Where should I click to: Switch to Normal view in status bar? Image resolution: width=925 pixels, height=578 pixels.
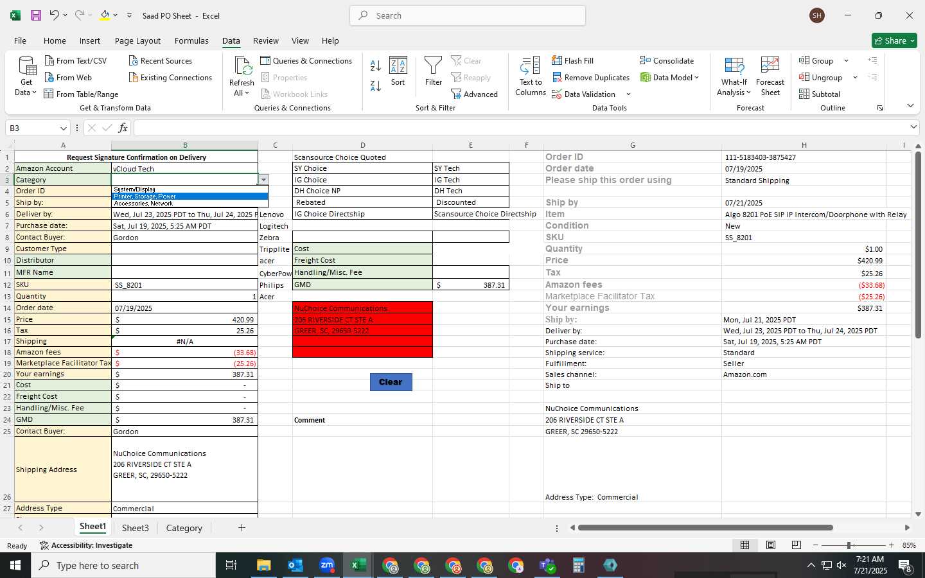(x=744, y=545)
